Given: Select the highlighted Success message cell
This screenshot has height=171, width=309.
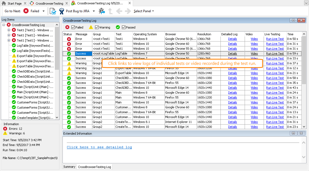Looking at the screenshot, I should pos(84,53).
